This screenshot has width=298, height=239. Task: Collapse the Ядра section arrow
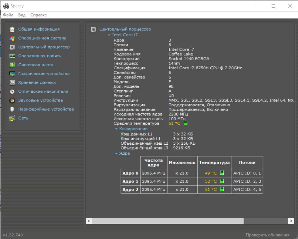coord(116,153)
